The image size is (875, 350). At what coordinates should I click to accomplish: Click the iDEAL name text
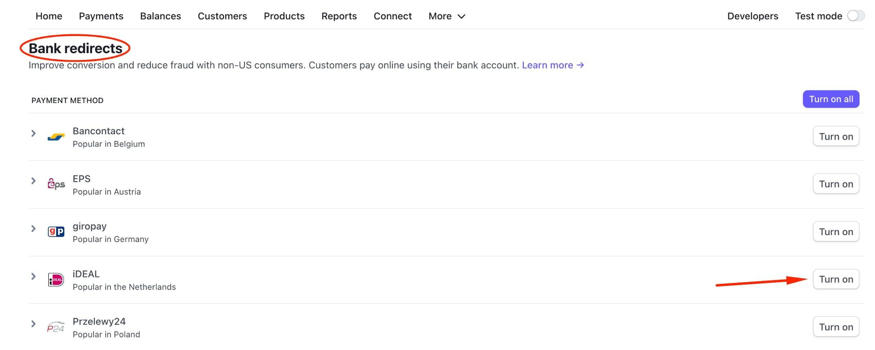[86, 274]
